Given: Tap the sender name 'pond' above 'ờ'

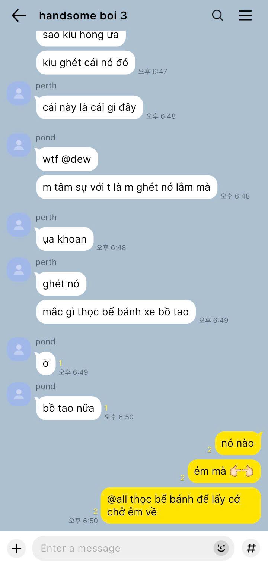Looking at the screenshot, I should (x=45, y=342).
